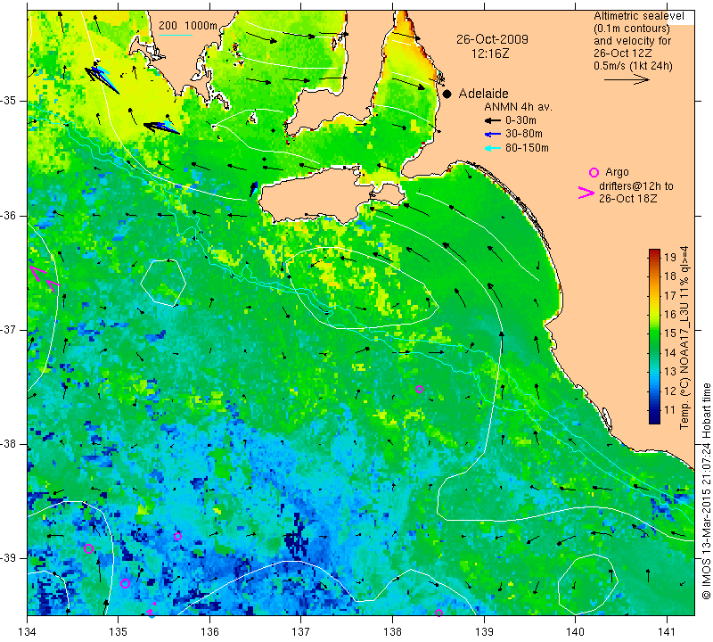The image size is (713, 642).
Task: Click the hexagonal sea-level contour near 135.5E
Action: pyautogui.click(x=163, y=282)
